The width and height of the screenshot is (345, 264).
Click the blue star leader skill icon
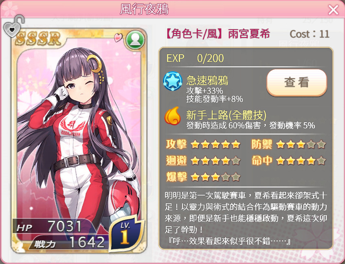pos(173,81)
